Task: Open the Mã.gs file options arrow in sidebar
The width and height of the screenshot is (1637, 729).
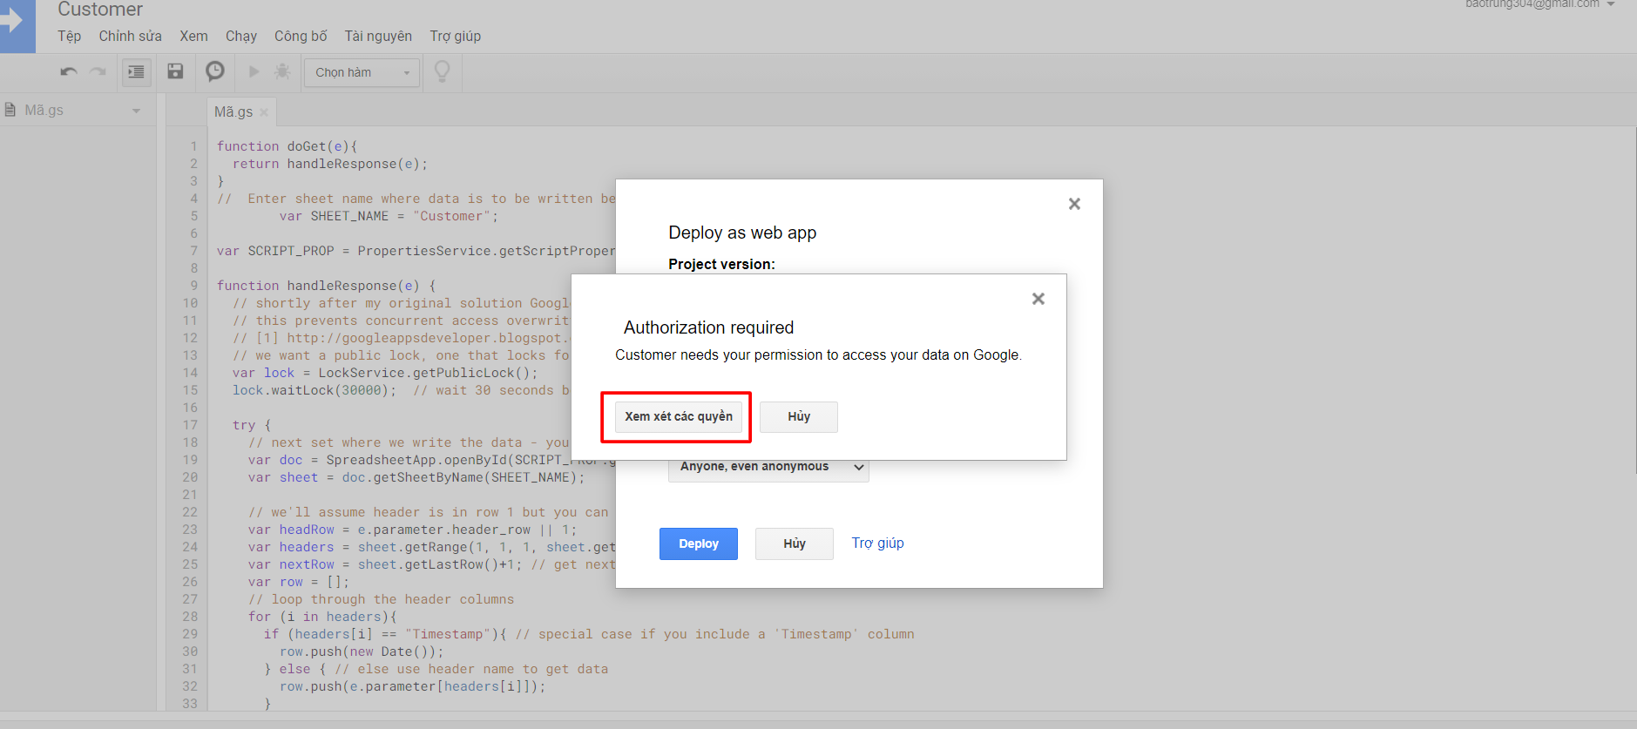Action: (x=136, y=111)
